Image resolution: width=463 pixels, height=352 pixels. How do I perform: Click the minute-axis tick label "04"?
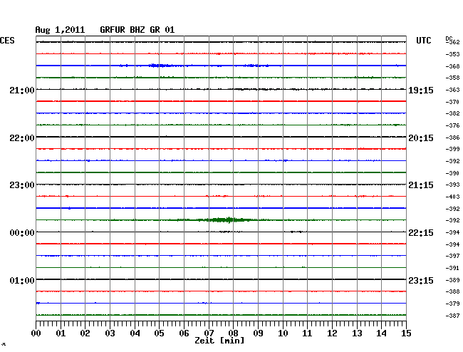[x=135, y=333]
